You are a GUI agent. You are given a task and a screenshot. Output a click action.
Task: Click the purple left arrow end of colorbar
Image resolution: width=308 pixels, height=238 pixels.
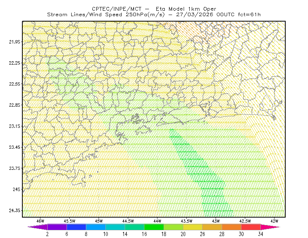(x=38, y=227)
